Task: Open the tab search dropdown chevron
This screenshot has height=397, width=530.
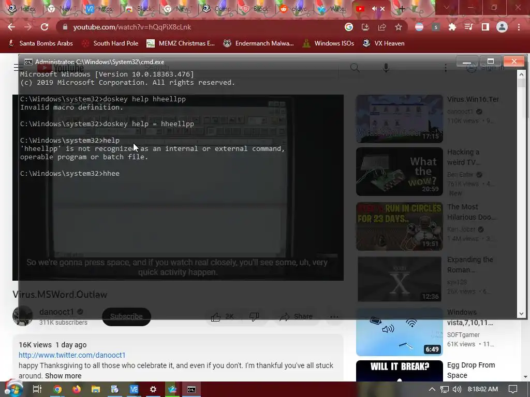Action: (x=446, y=7)
